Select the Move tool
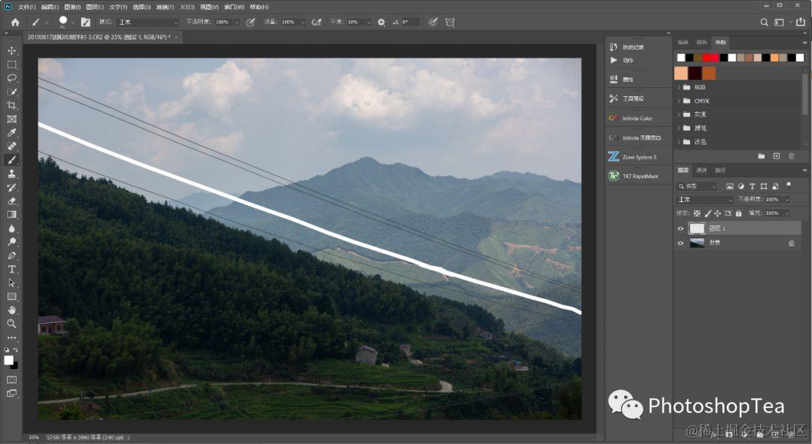This screenshot has height=444, width=812. point(11,51)
